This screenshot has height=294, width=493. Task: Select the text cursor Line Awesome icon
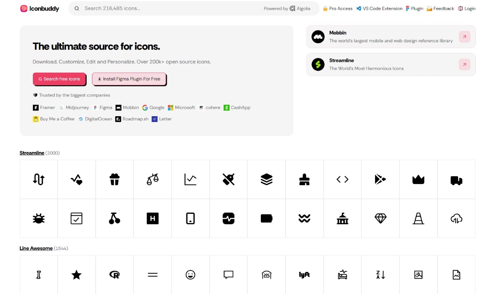coord(39,275)
